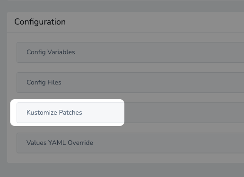
Task: Expand the Values YAML Override section
Action: click(x=131, y=143)
